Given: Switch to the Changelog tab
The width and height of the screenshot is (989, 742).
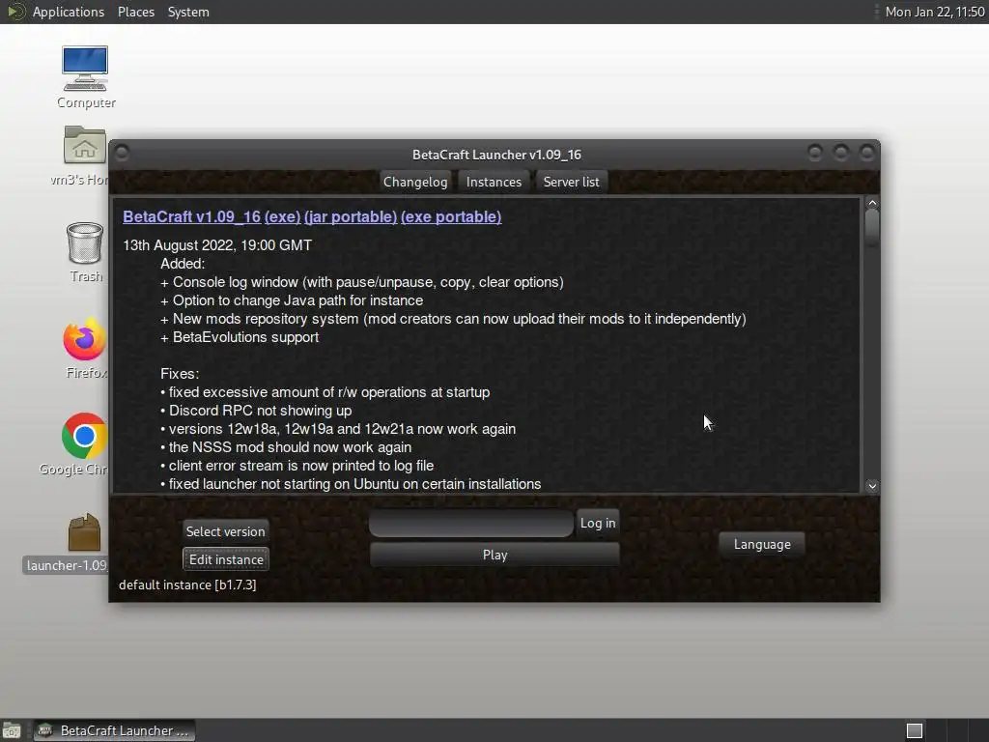Looking at the screenshot, I should point(415,182).
